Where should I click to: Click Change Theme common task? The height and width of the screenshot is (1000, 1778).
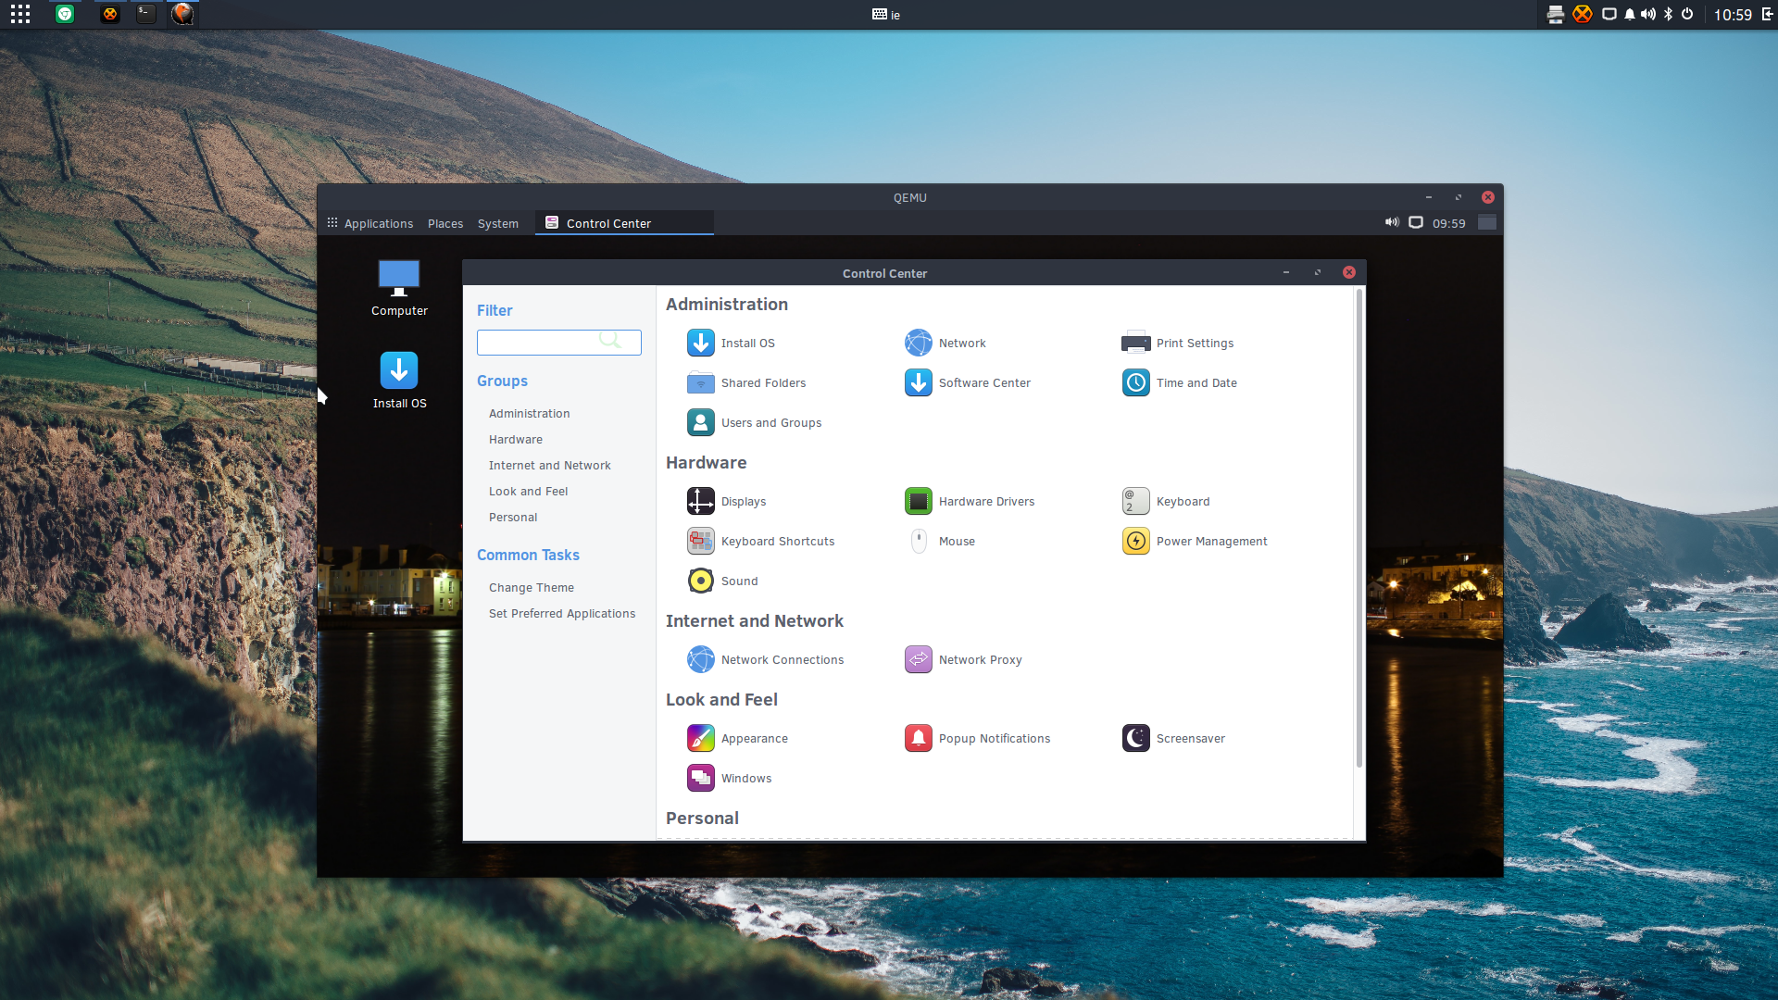pyautogui.click(x=532, y=587)
